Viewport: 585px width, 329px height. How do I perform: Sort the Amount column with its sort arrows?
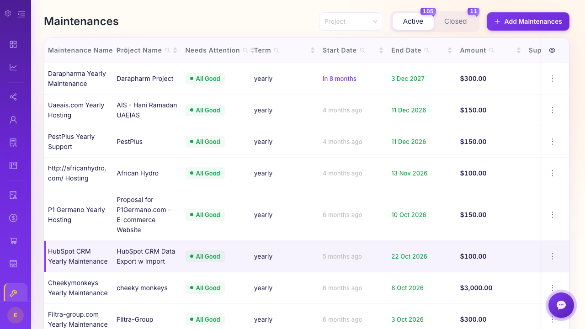[x=518, y=50]
